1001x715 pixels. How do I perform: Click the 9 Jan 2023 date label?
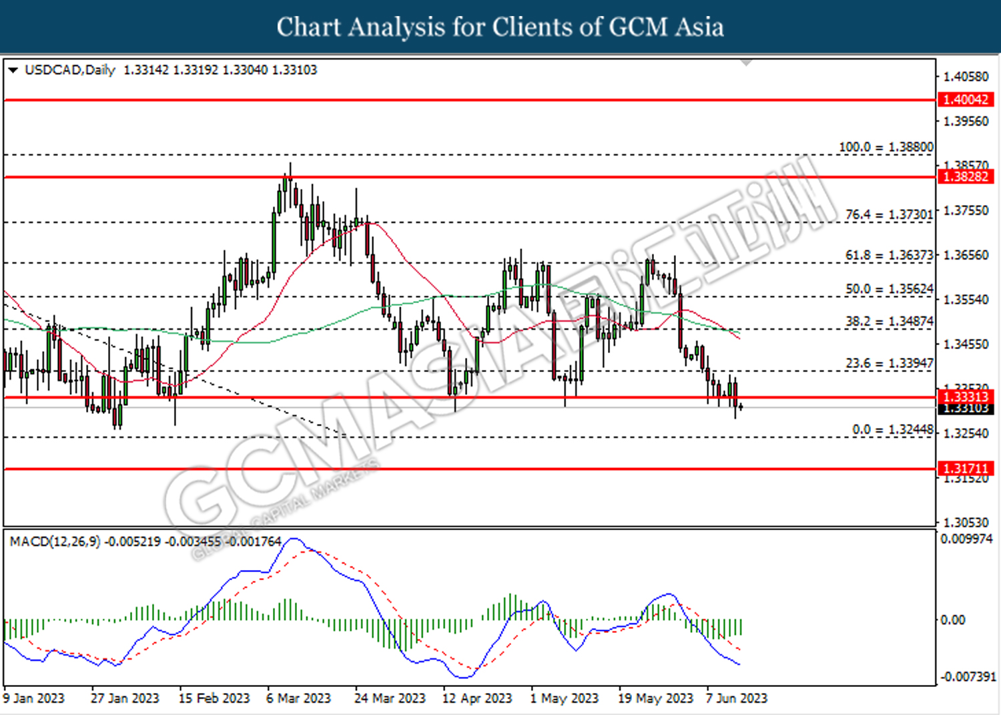pos(34,698)
